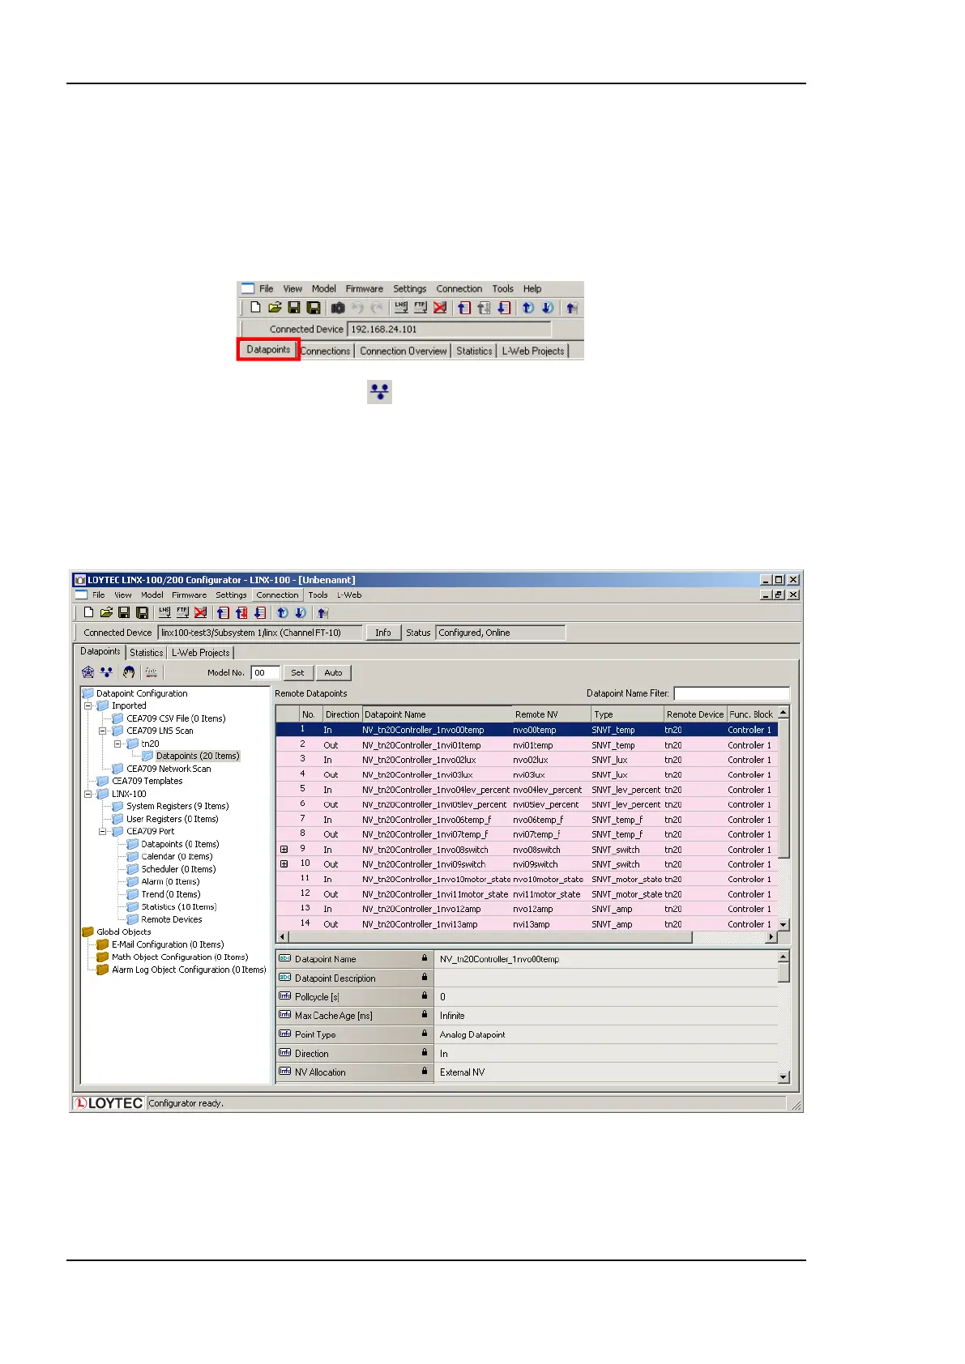Click the New file icon in the LINX-100 Configurator window

88,612
